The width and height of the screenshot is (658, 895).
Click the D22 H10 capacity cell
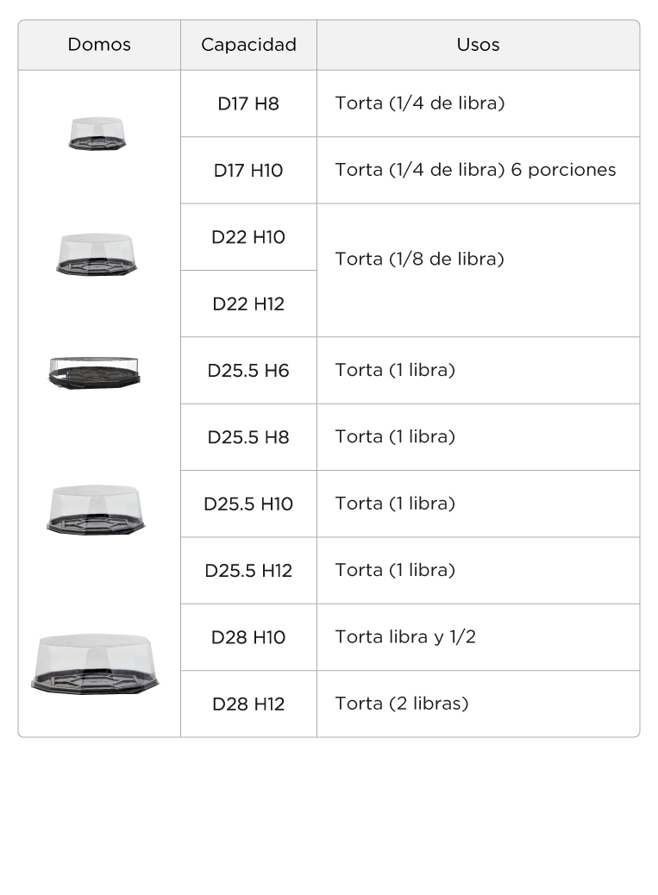tap(249, 237)
